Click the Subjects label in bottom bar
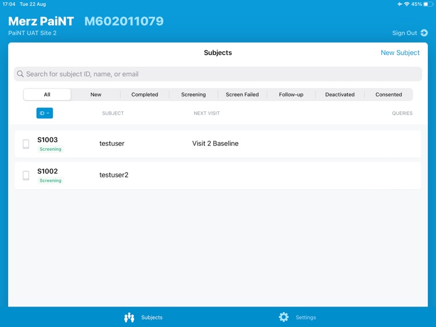 pos(152,317)
